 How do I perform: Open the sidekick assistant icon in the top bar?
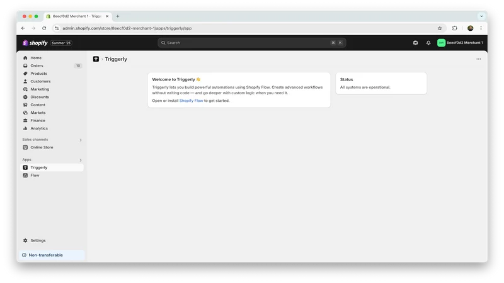tap(415, 43)
